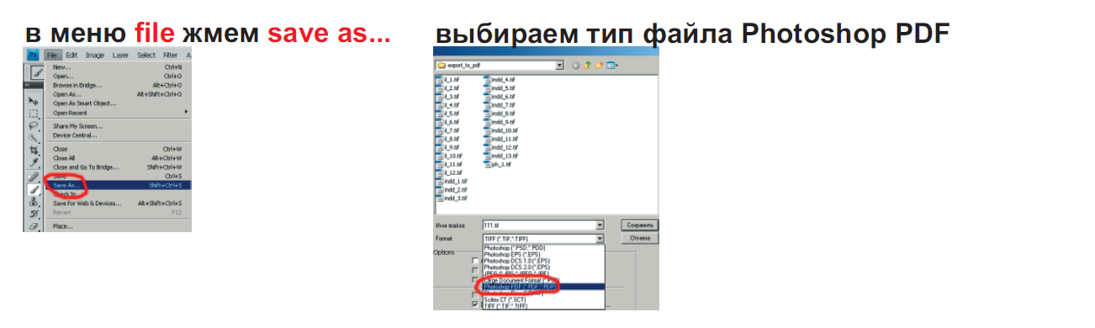
Task: Select file il_12.tif in list
Action: coord(449,172)
